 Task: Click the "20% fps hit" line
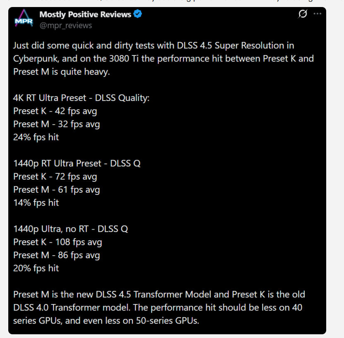pos(36,268)
